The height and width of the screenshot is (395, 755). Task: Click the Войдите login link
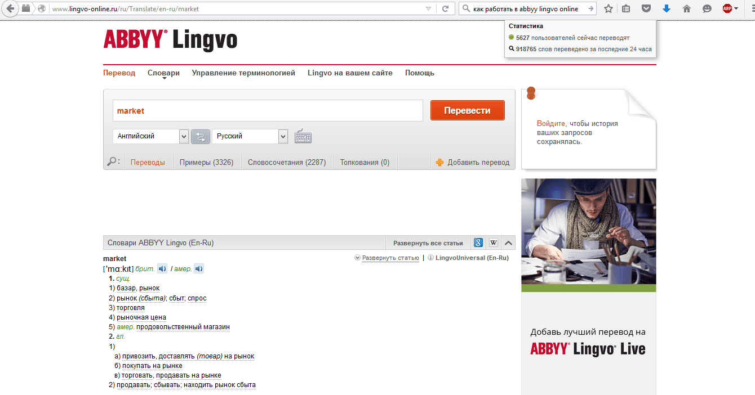552,123
